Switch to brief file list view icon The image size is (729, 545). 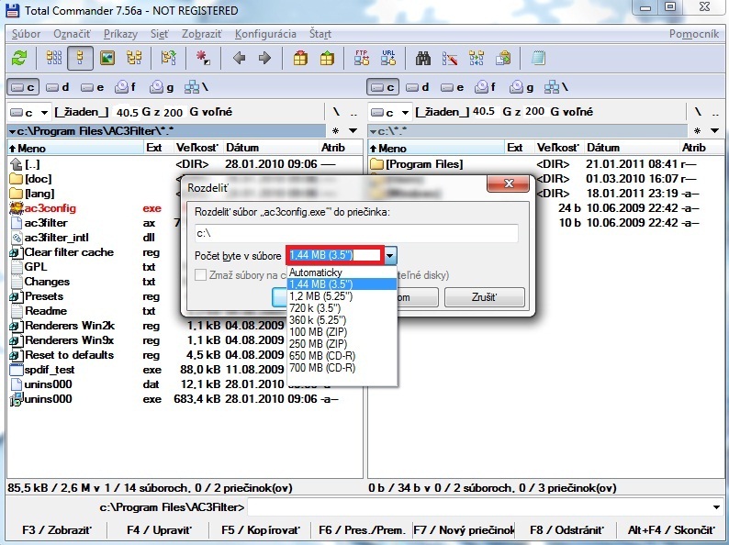click(54, 58)
